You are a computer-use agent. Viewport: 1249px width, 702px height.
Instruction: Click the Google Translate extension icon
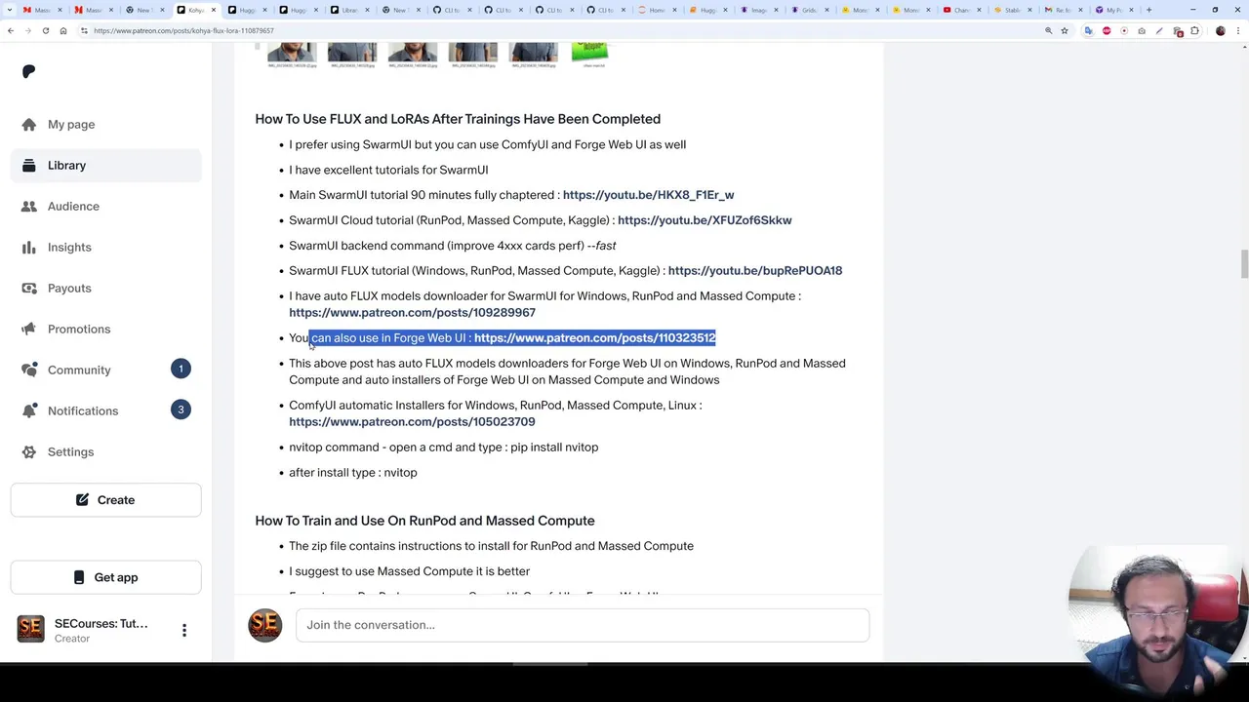click(x=1088, y=30)
